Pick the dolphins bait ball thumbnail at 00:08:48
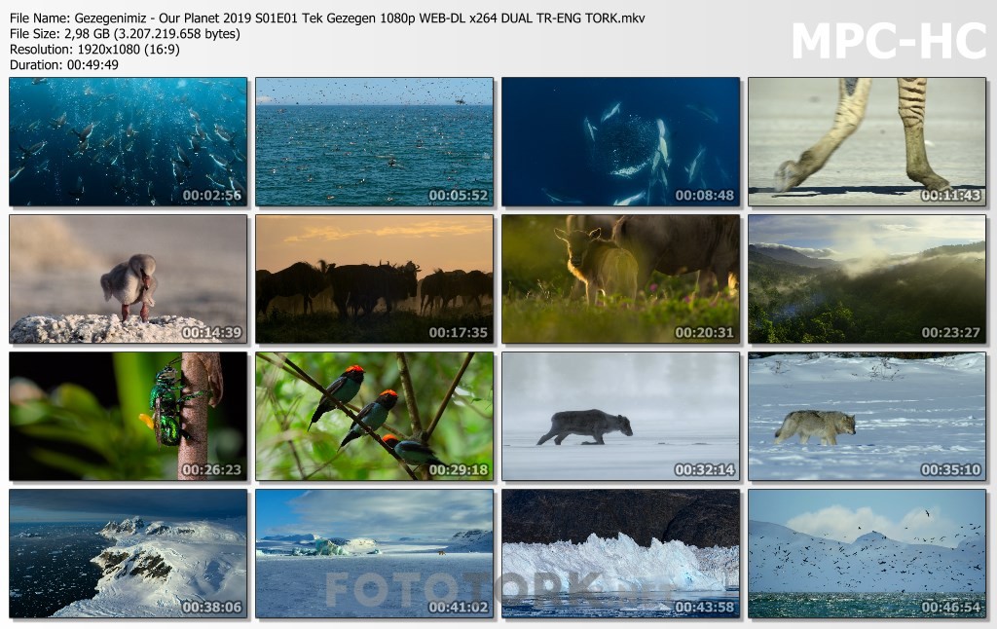This screenshot has width=997, height=629. (x=620, y=141)
